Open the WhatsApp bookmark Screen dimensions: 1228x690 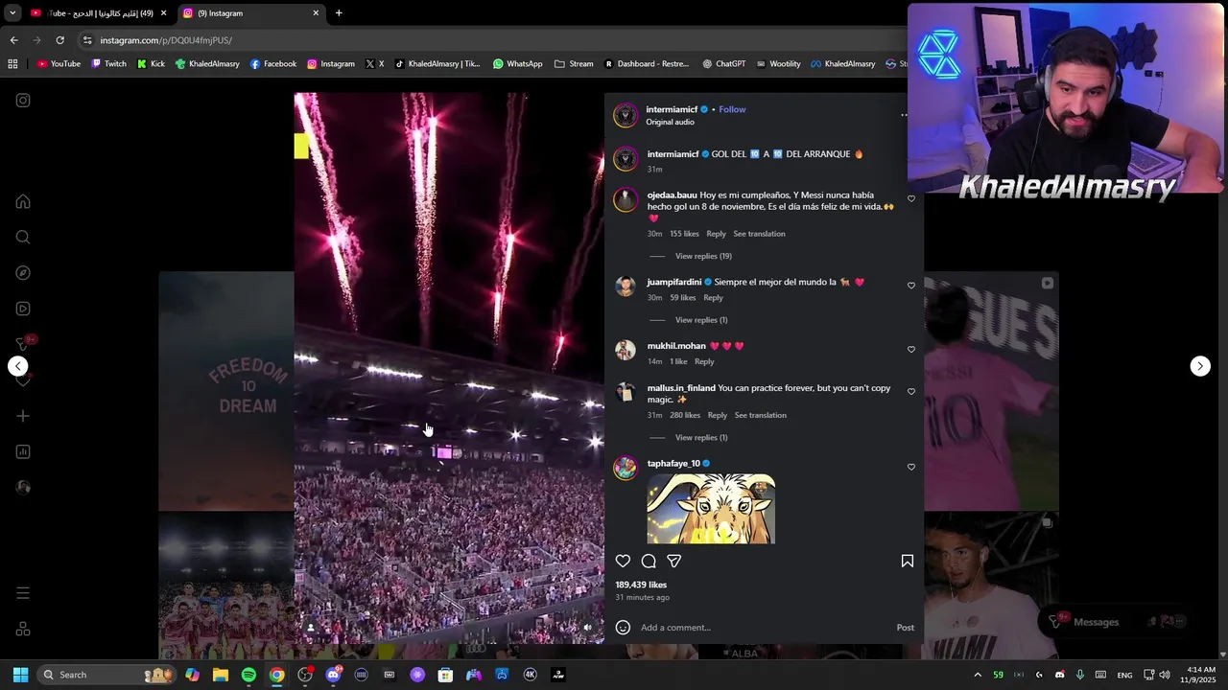tap(517, 64)
